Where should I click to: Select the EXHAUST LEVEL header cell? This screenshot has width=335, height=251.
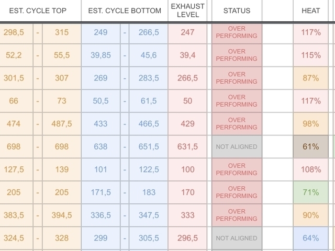187,10
